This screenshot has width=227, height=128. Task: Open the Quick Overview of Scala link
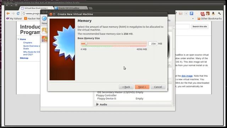pyautogui.click(x=32, y=47)
